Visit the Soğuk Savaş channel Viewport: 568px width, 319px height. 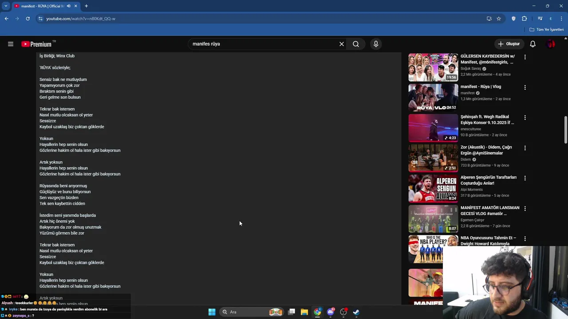click(471, 69)
